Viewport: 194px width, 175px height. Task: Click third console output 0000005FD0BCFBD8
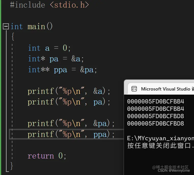pos(156,116)
